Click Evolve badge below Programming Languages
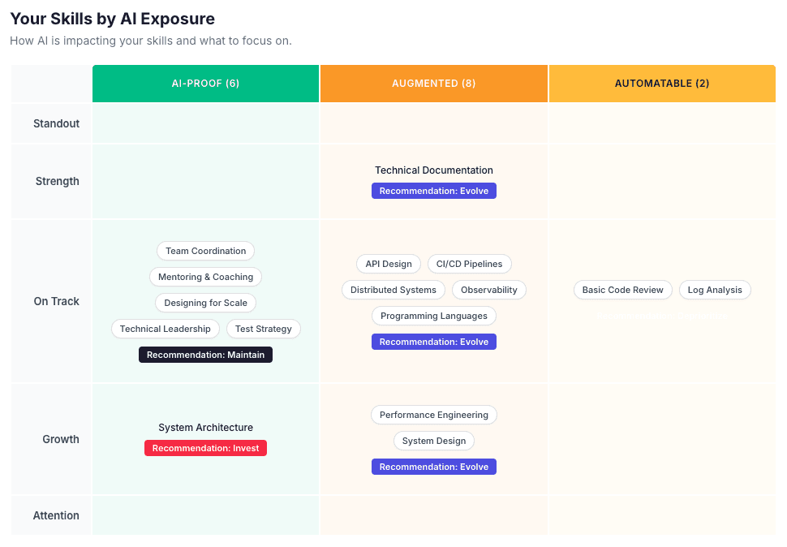This screenshot has height=547, width=787. click(x=433, y=342)
